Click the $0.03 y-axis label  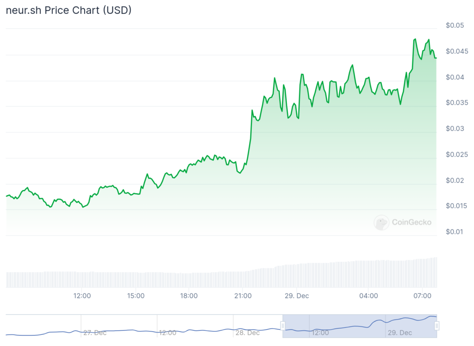455,128
